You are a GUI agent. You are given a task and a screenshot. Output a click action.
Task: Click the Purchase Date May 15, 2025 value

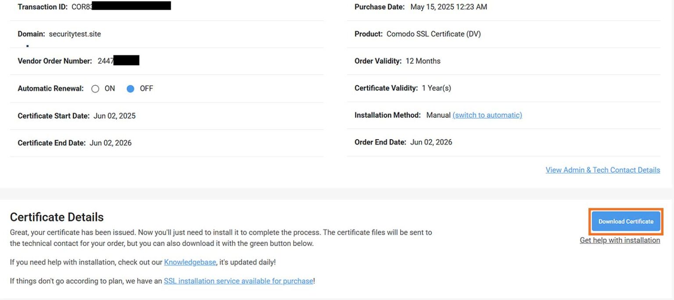pyautogui.click(x=448, y=7)
